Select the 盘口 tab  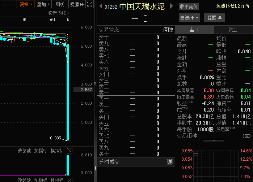(x=194, y=30)
